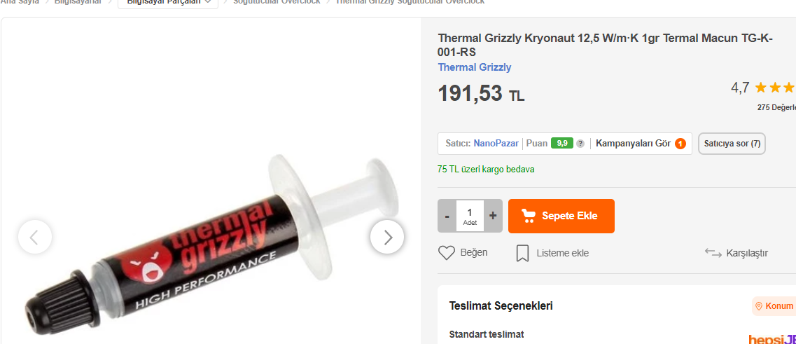Go to the previous product image arrow
The width and height of the screenshot is (796, 344).
[x=34, y=237]
